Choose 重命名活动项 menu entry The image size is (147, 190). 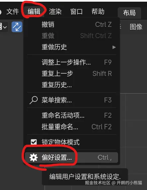[x=72, y=115]
